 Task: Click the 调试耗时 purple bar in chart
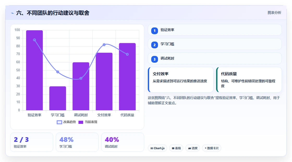click(x=81, y=86)
